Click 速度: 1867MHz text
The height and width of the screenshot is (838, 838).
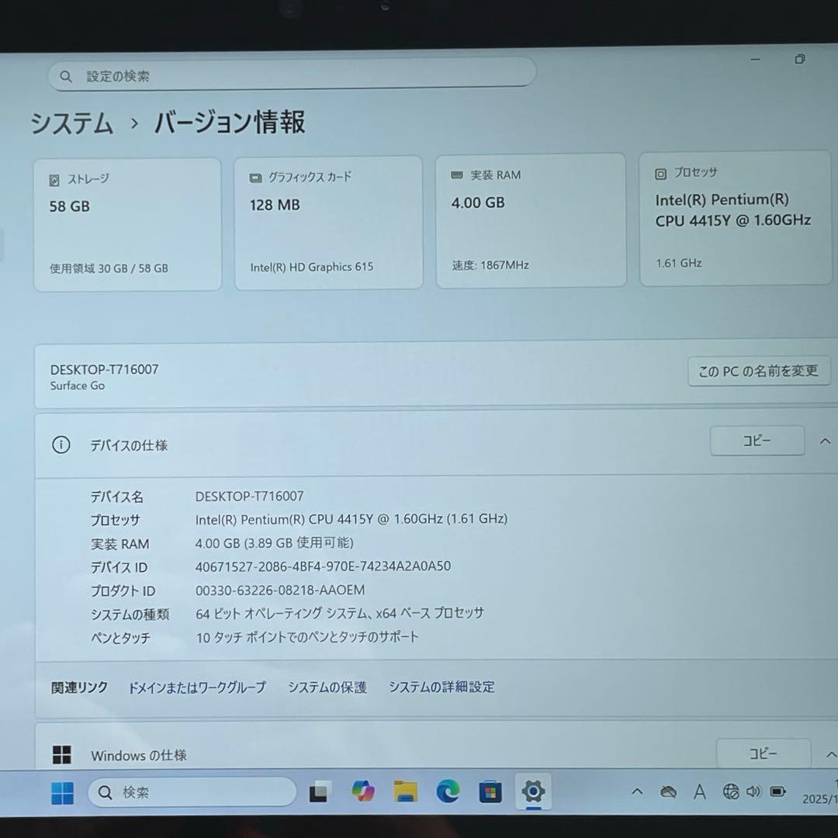(x=490, y=265)
